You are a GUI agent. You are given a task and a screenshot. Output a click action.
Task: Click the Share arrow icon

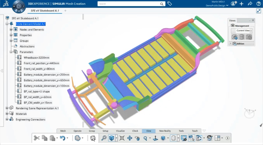coord(250,4)
